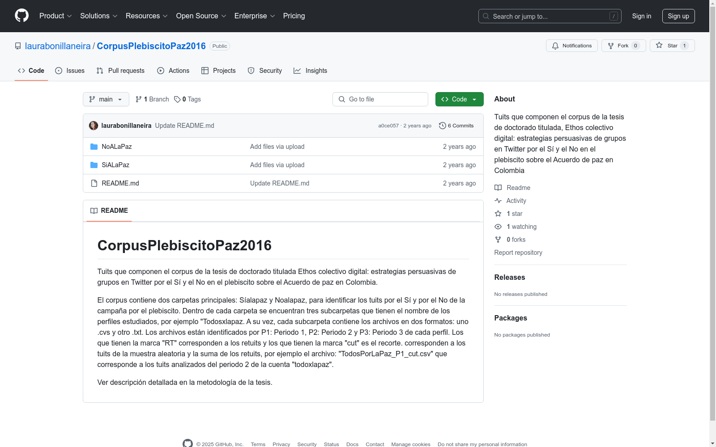
Task: Click the book icon beside Readme
Action: click(x=498, y=188)
